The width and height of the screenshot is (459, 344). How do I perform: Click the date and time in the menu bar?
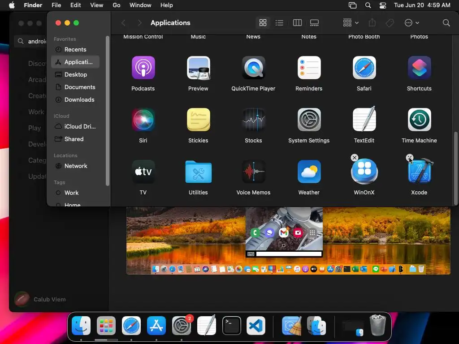(x=422, y=5)
